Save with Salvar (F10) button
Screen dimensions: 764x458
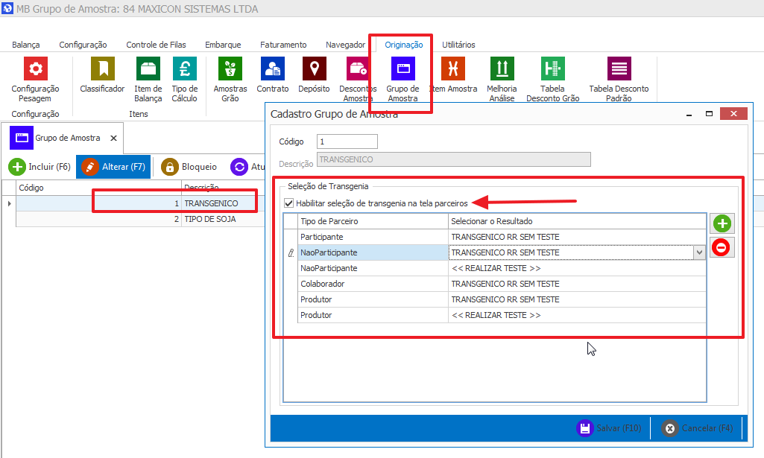point(609,428)
